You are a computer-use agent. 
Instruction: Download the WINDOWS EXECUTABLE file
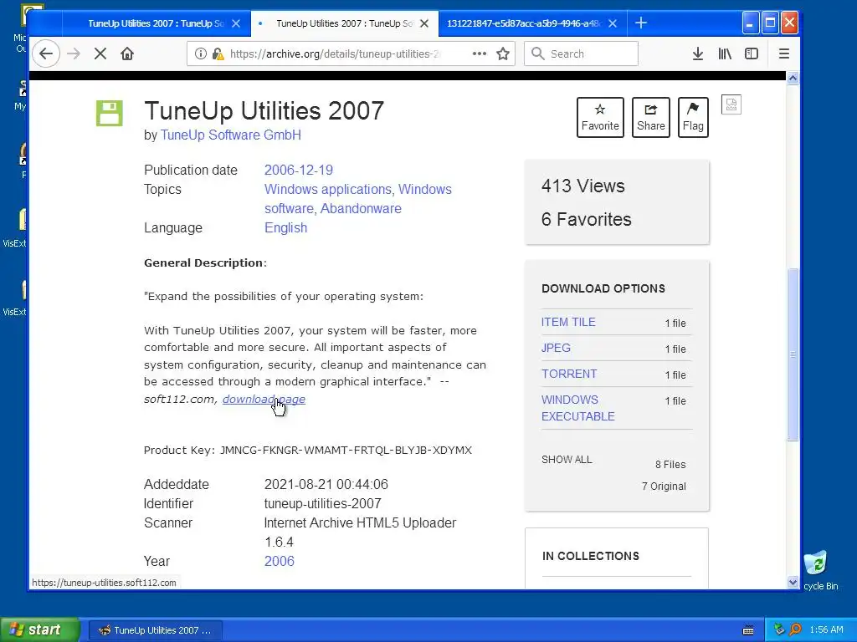coord(577,408)
